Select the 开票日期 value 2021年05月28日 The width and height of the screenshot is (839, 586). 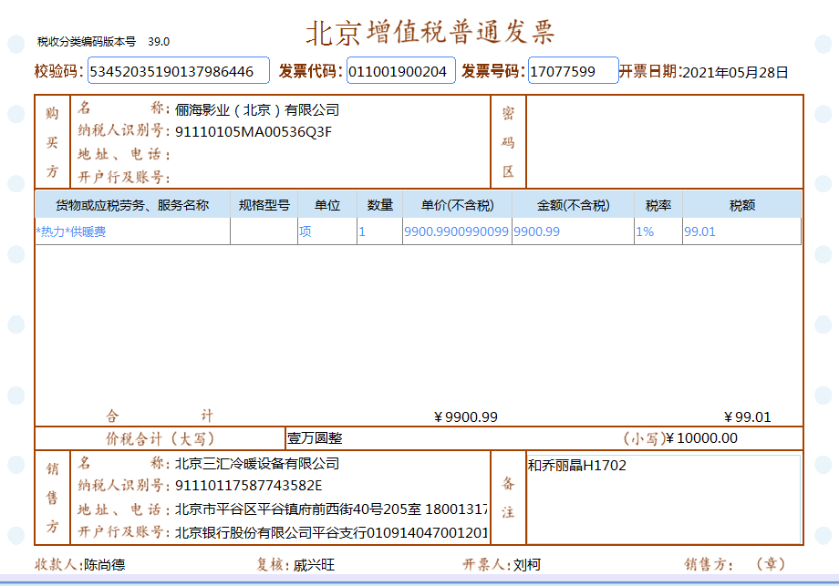tap(735, 72)
